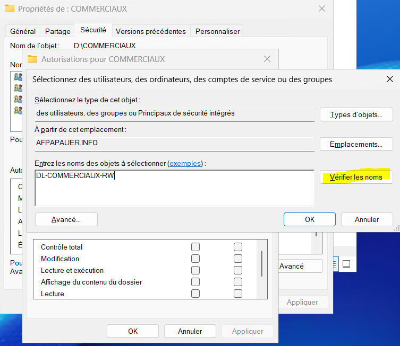
Task: Click inside the object names text field
Action: [x=174, y=188]
